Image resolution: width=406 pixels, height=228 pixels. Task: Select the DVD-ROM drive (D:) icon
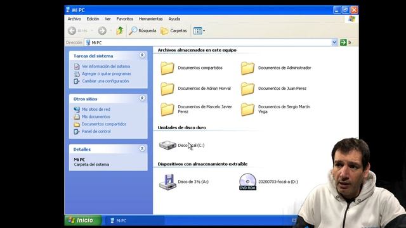(247, 182)
